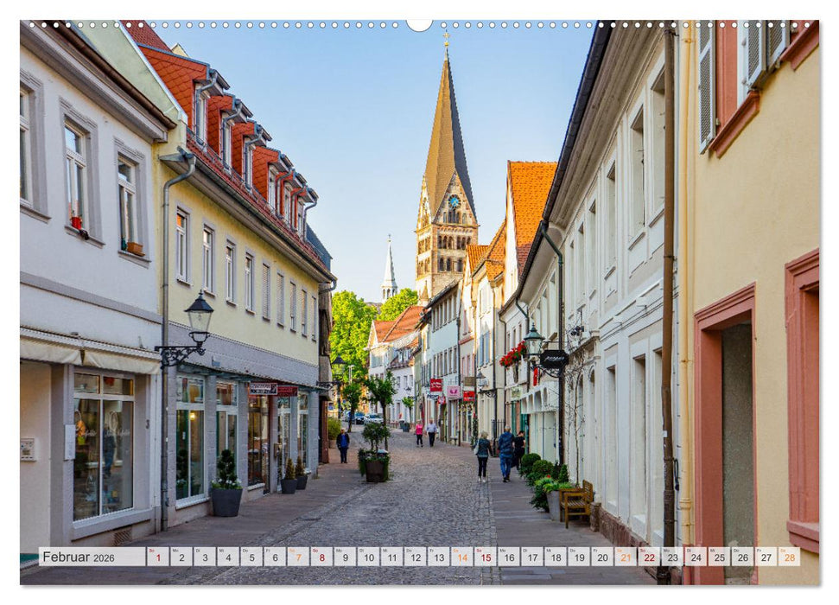This screenshot has height=605, width=839.
Task: Select Thursday date 5
Action: [x=251, y=559]
